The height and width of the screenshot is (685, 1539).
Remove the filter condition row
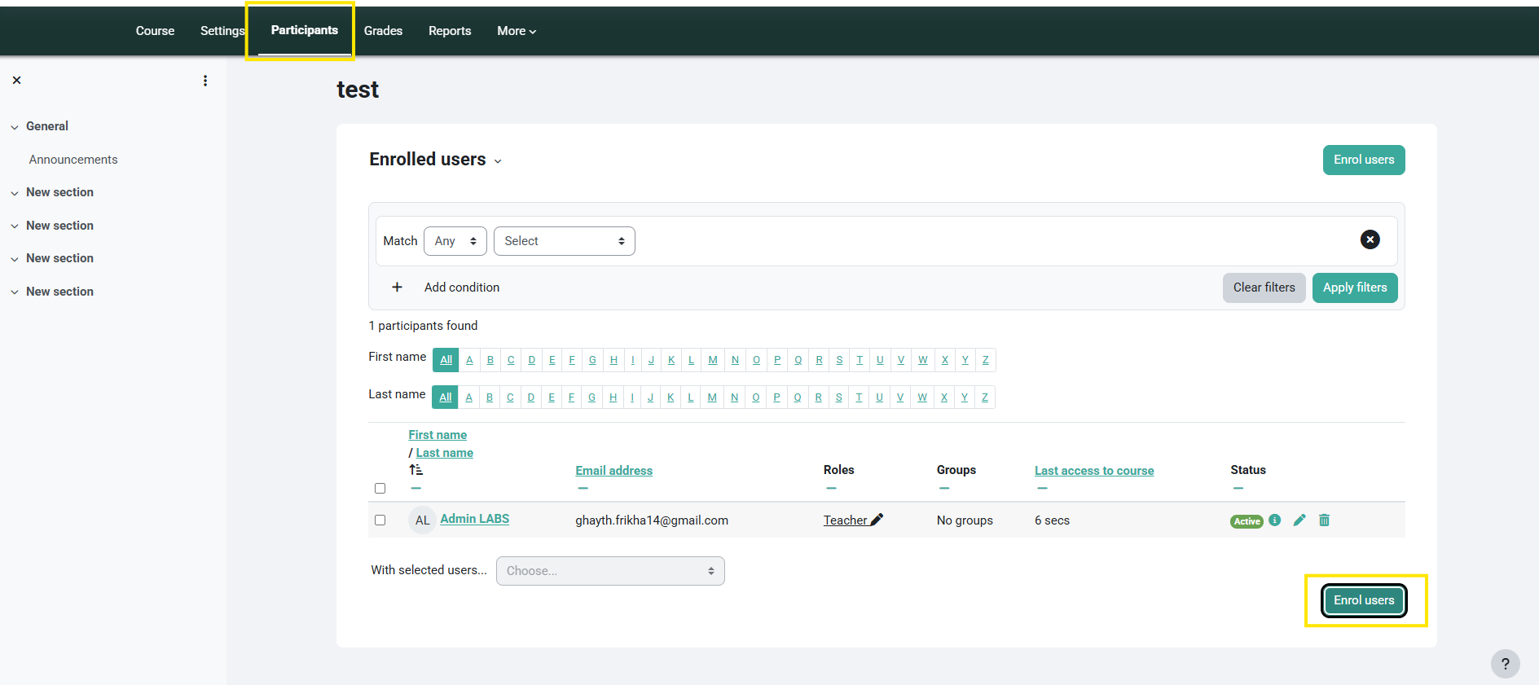point(1370,239)
